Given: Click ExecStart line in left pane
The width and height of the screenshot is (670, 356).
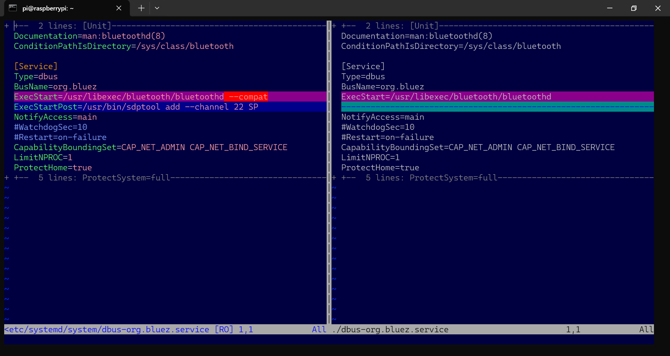Looking at the screenshot, I should coord(170,97).
